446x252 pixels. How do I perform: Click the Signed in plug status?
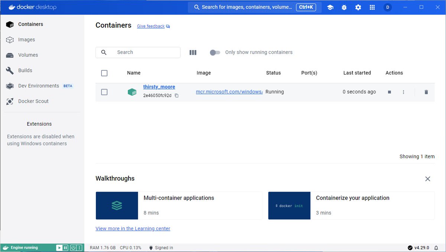coord(161,248)
